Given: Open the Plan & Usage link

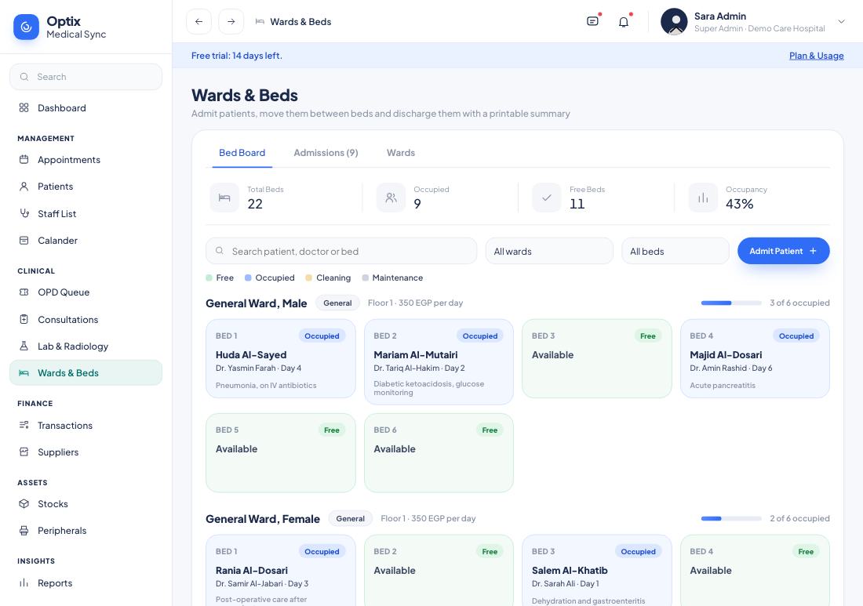Looking at the screenshot, I should tap(816, 56).
